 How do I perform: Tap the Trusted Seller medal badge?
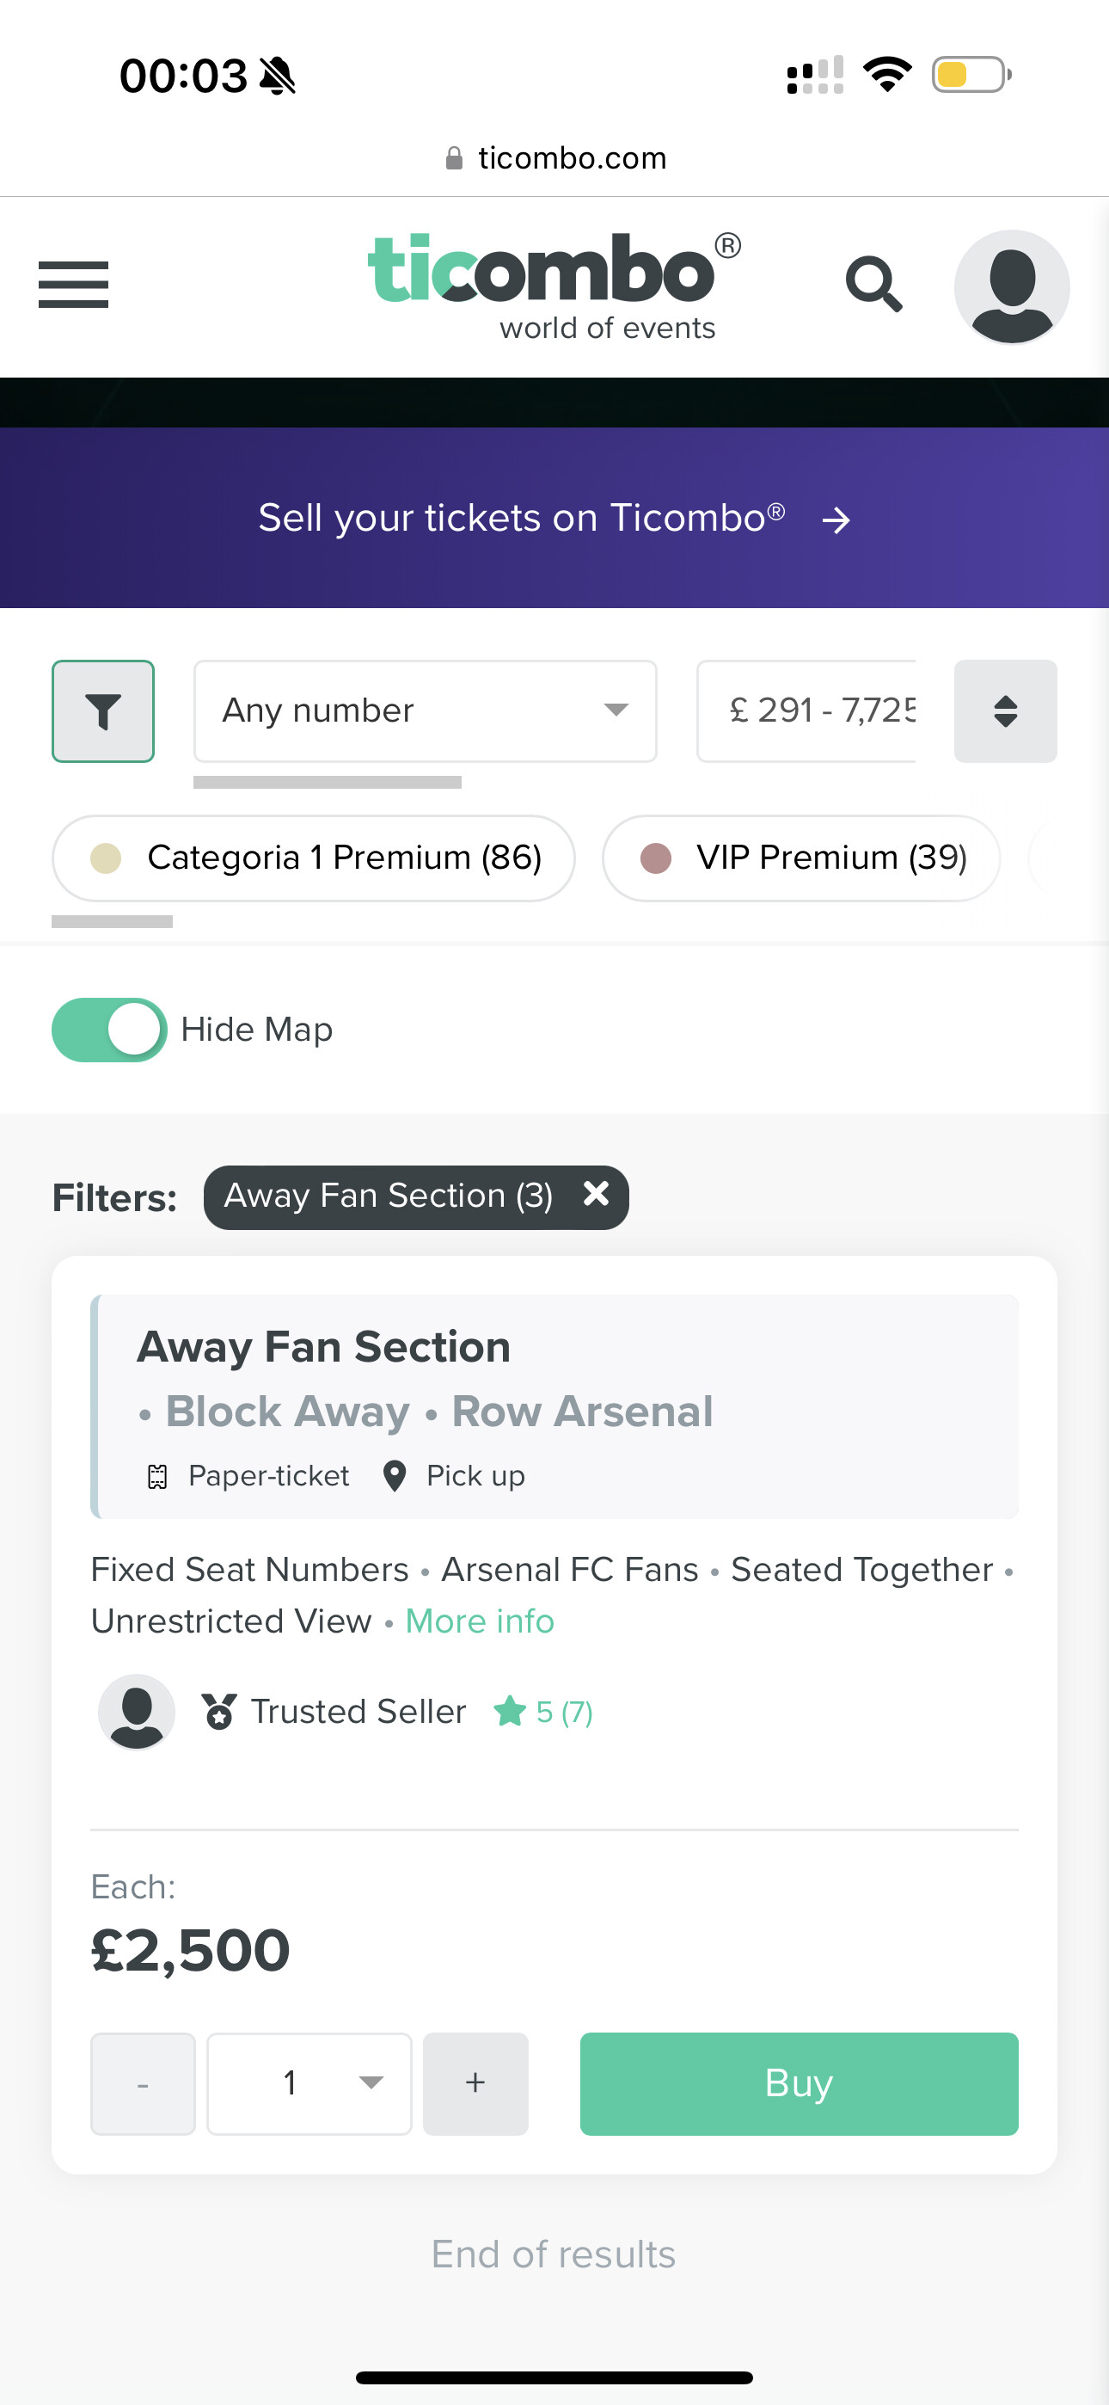tap(218, 1712)
